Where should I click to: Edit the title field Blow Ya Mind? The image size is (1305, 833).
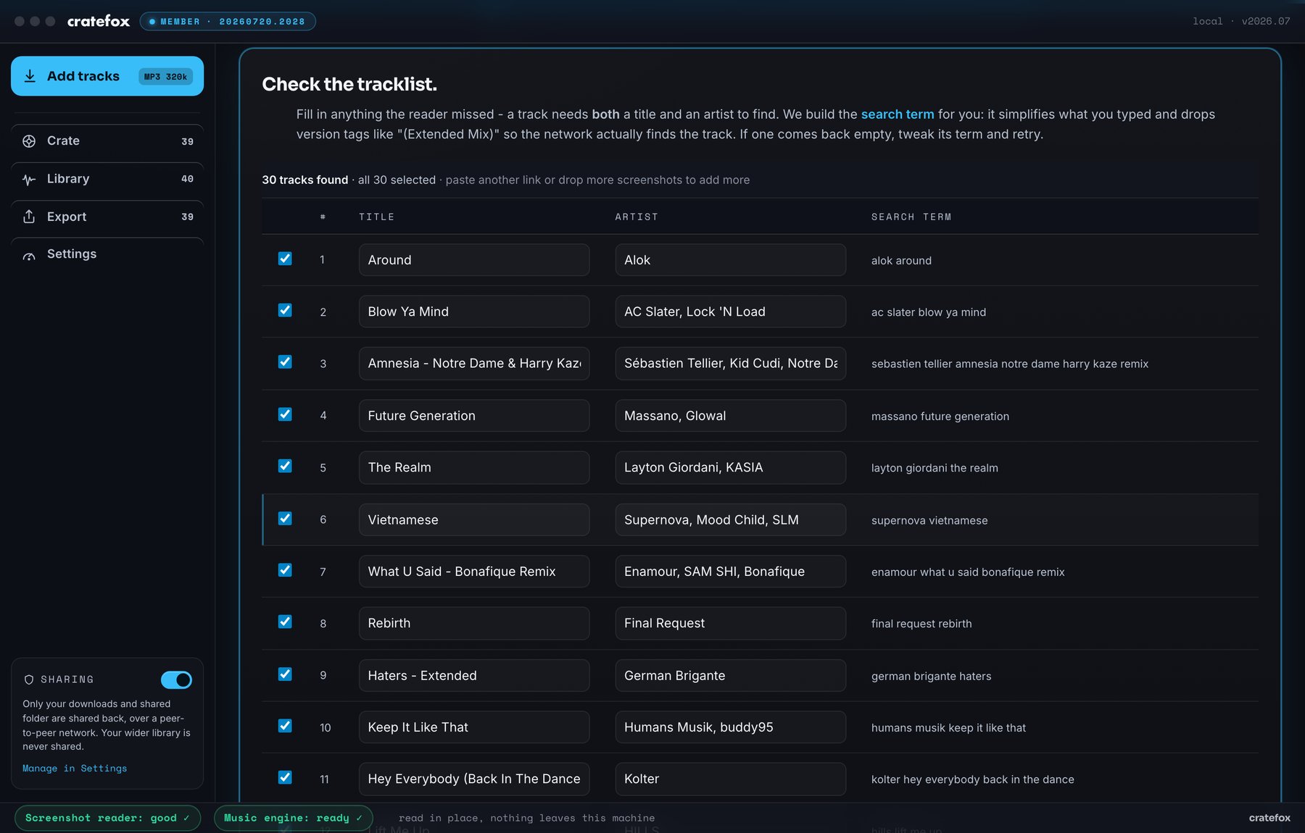[x=474, y=311]
